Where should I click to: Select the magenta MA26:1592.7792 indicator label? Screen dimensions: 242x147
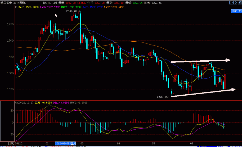(50, 7)
